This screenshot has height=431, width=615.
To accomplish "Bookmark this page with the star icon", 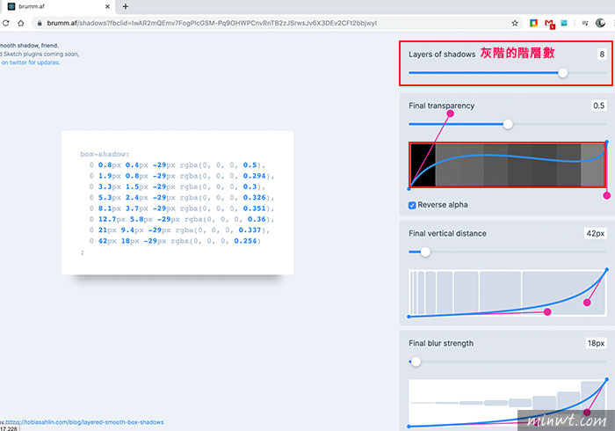I will click(515, 23).
